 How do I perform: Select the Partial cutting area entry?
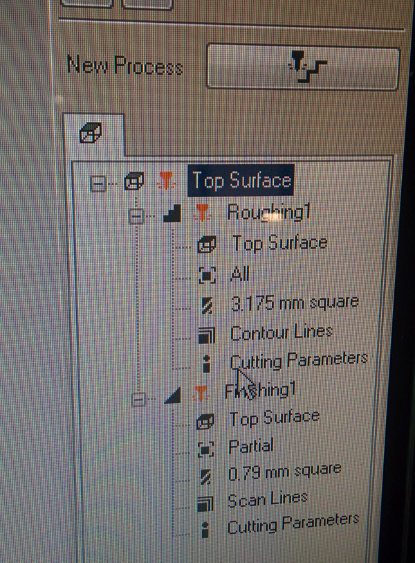pos(251,446)
